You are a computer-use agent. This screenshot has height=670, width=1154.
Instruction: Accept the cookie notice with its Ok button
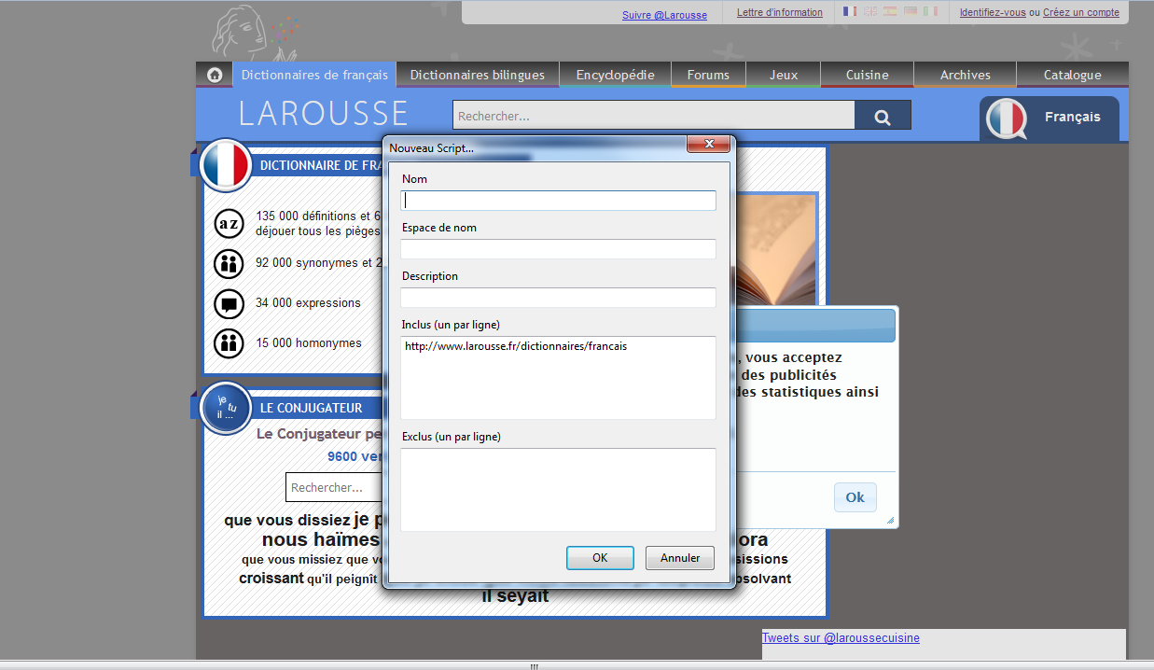coord(855,497)
